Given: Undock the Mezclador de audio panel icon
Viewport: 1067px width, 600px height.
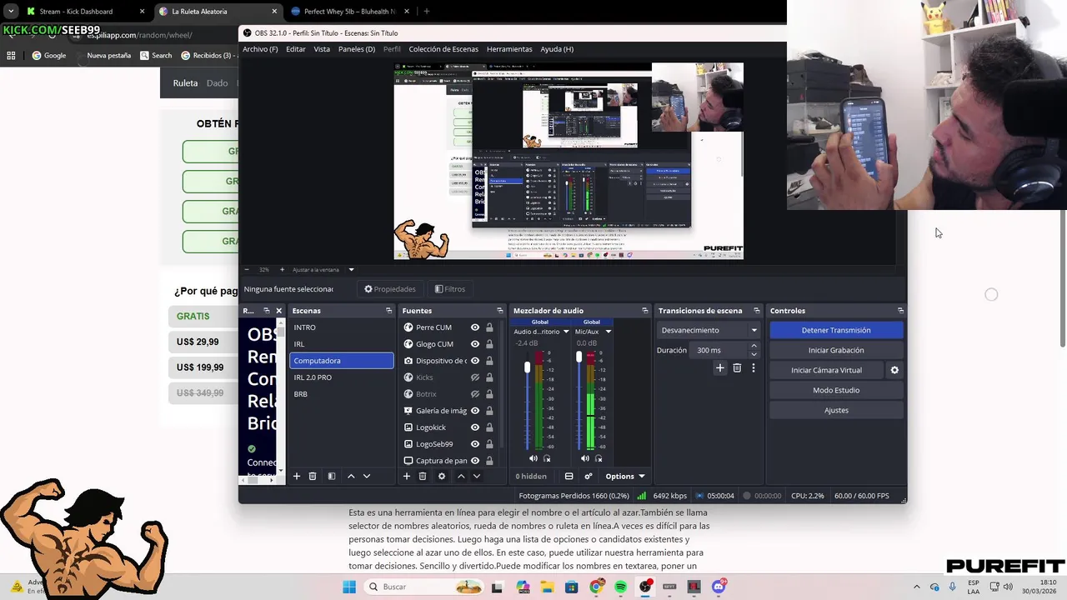Looking at the screenshot, I should (x=644, y=311).
